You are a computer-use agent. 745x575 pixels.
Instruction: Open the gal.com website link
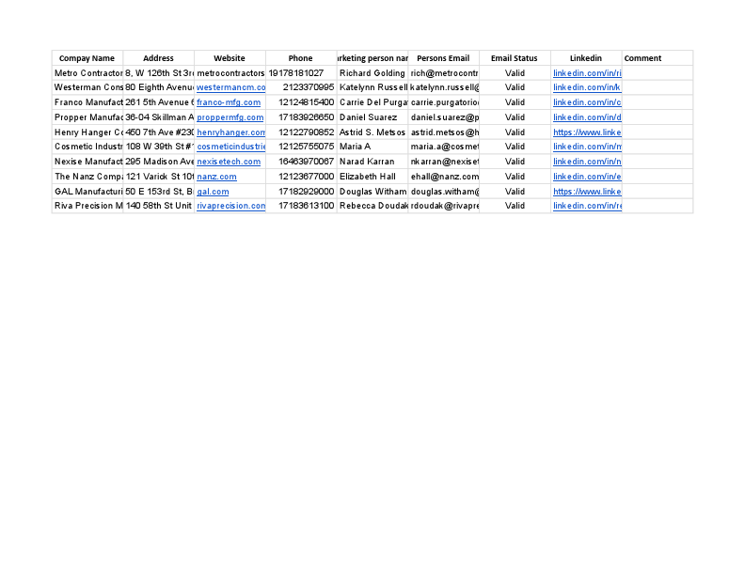point(213,192)
